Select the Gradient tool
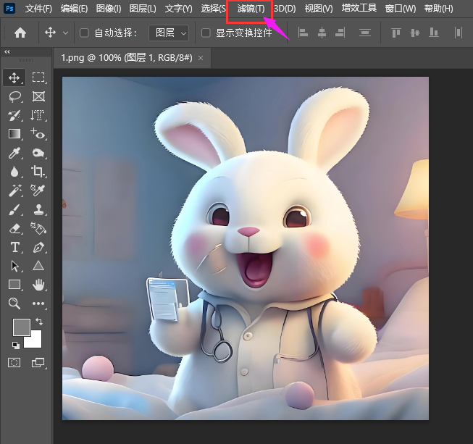 tap(14, 134)
